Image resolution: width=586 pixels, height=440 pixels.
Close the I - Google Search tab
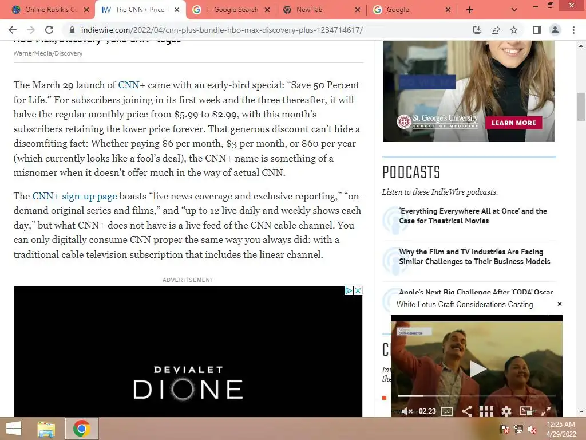click(267, 10)
